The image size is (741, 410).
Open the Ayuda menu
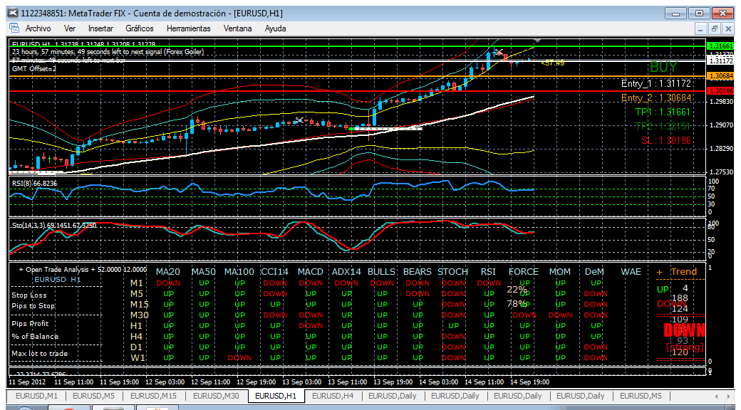click(275, 28)
